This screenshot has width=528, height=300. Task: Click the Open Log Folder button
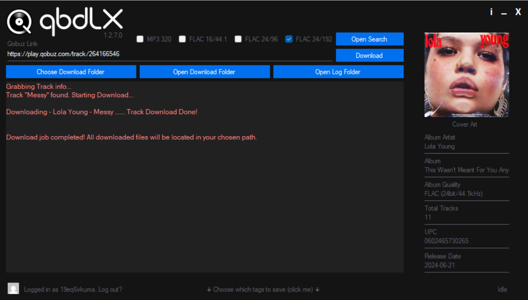coord(338,72)
